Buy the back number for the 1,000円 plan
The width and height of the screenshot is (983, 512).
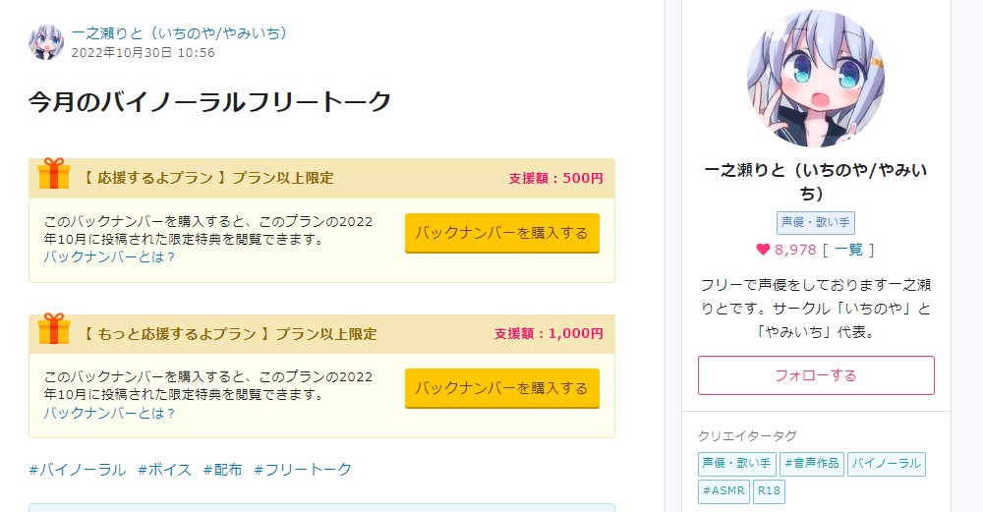501,388
